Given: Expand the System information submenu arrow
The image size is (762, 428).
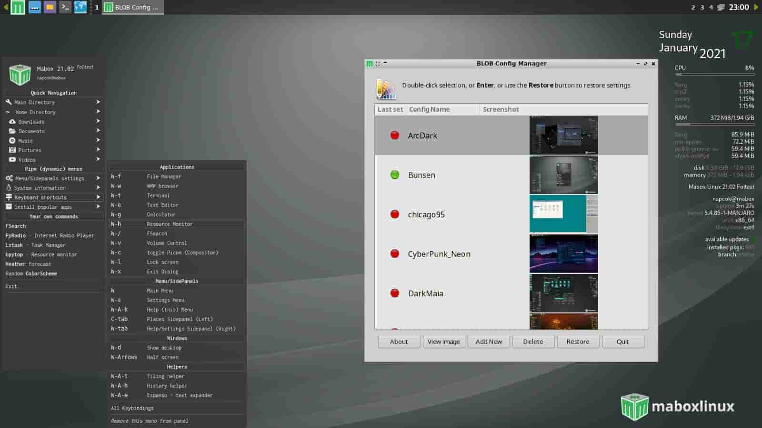Looking at the screenshot, I should tap(98, 188).
